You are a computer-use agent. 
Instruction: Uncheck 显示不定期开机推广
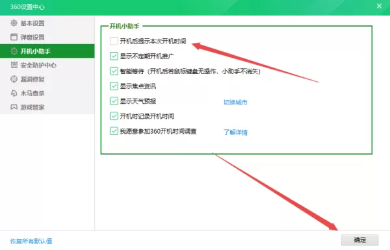point(114,56)
